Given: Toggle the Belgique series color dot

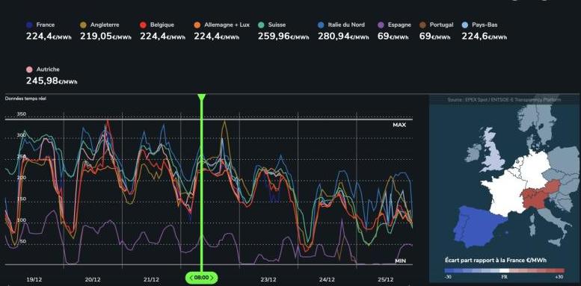Looking at the screenshot, I should tap(144, 25).
